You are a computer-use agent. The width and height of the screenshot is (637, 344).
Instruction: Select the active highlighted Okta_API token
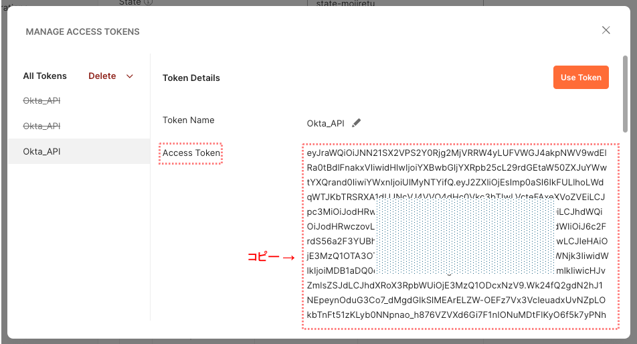pos(42,151)
